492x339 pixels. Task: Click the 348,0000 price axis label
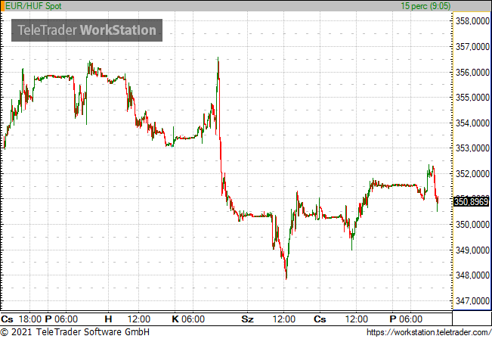(472, 275)
